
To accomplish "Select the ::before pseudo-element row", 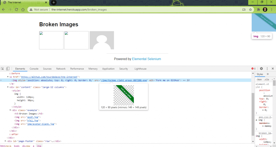I will pos(15,73).
